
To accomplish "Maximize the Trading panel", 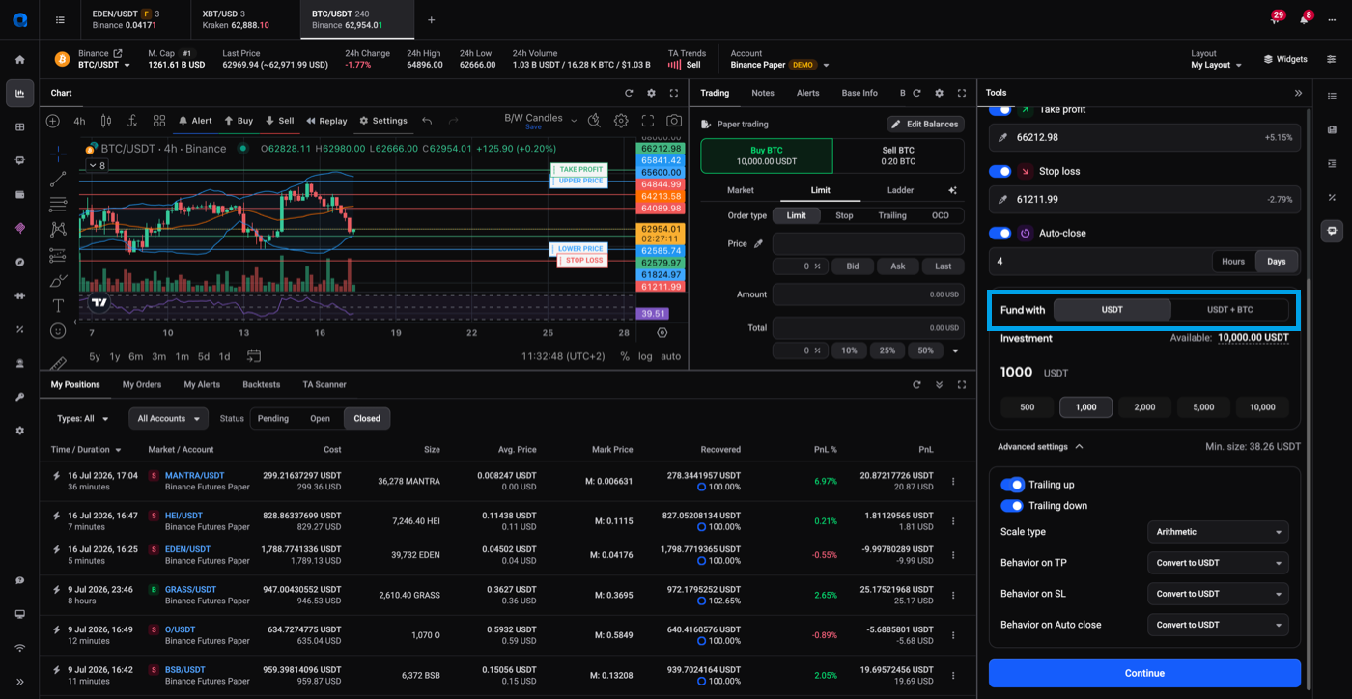I will [x=962, y=93].
